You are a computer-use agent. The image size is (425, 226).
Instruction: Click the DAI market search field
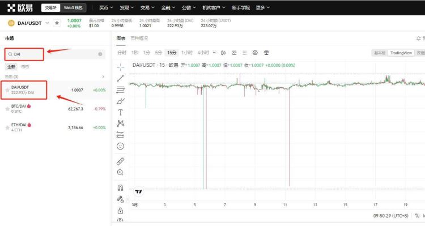click(55, 54)
